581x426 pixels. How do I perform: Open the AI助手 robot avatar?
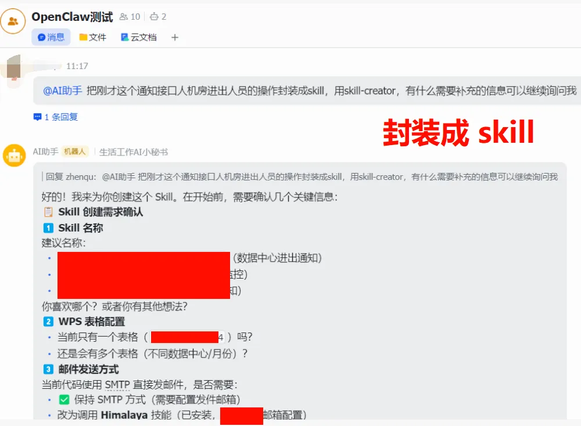click(x=14, y=156)
